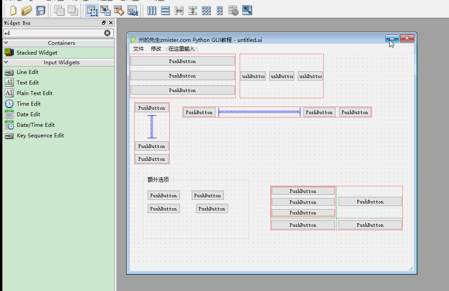Image resolution: width=449 pixels, height=291 pixels.
Task: Apply Lay Out Vertically from the toolbar
Action: click(x=165, y=11)
